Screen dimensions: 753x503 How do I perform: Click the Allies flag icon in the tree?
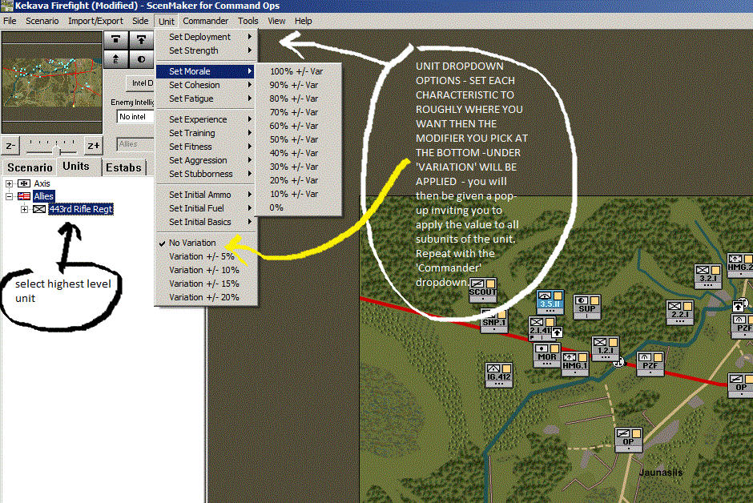[x=24, y=195]
